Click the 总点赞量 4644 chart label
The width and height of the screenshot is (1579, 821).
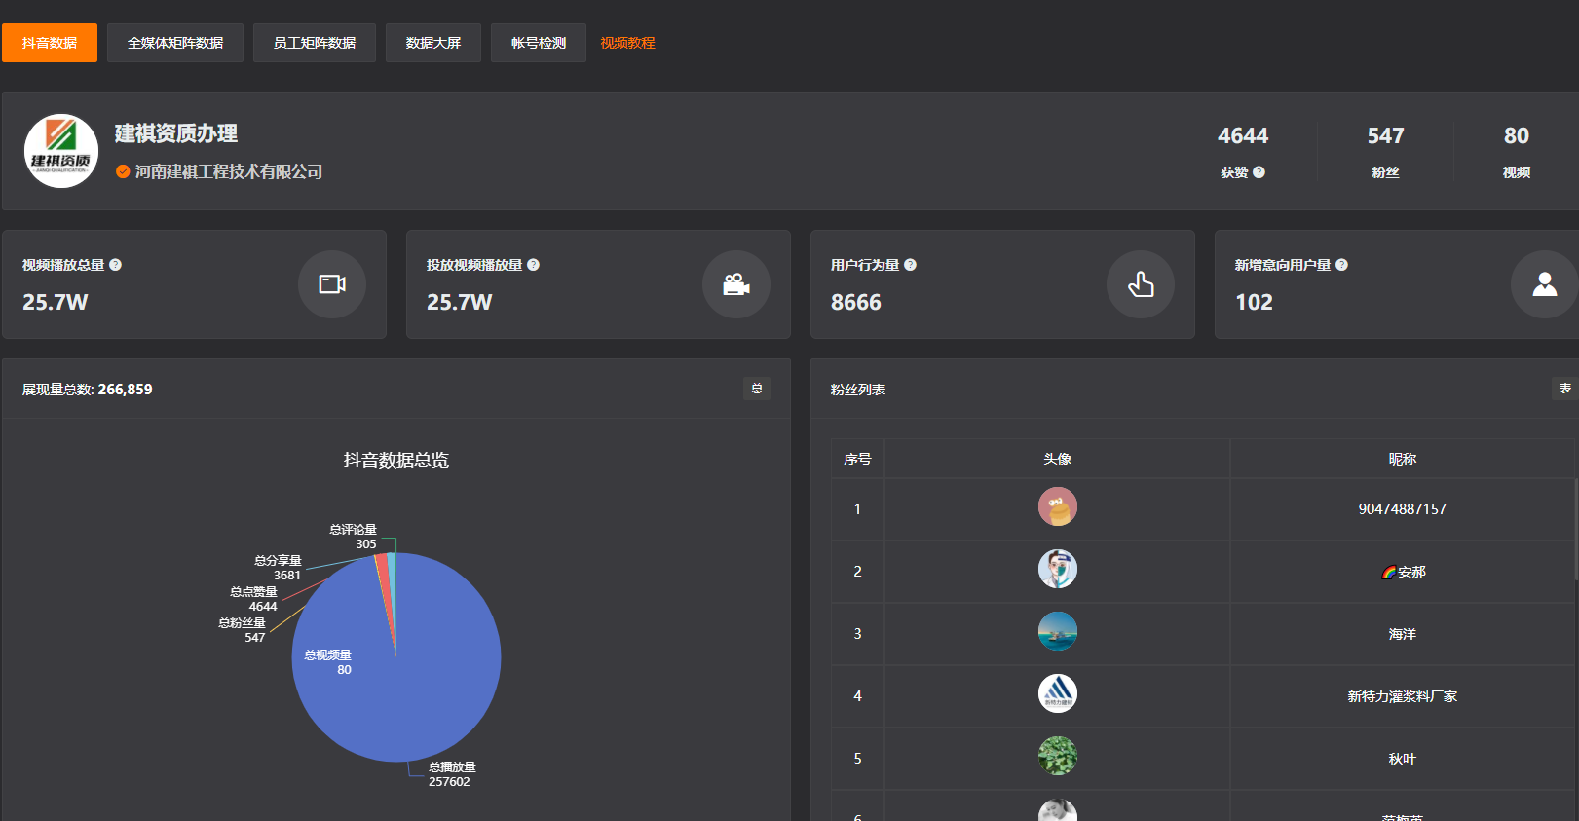coord(253,599)
